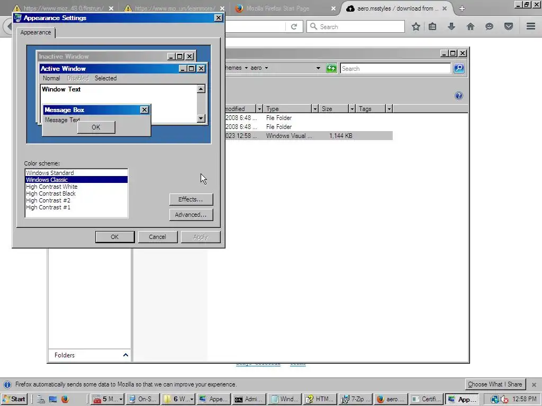The image size is (542, 406).
Task: Click the network status tray icon
Action: (495, 400)
